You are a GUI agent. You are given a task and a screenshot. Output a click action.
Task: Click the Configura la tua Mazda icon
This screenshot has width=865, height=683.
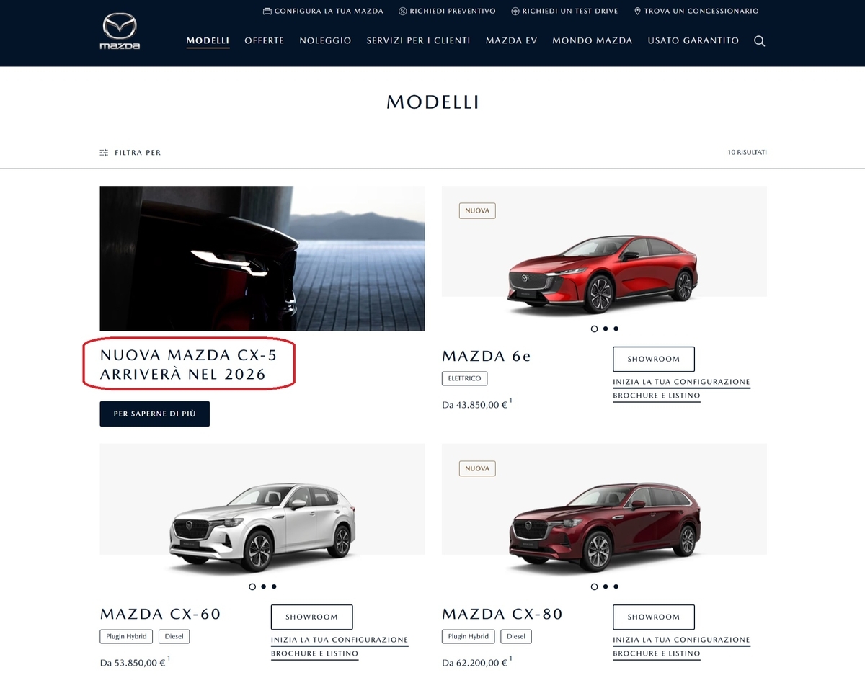(267, 12)
